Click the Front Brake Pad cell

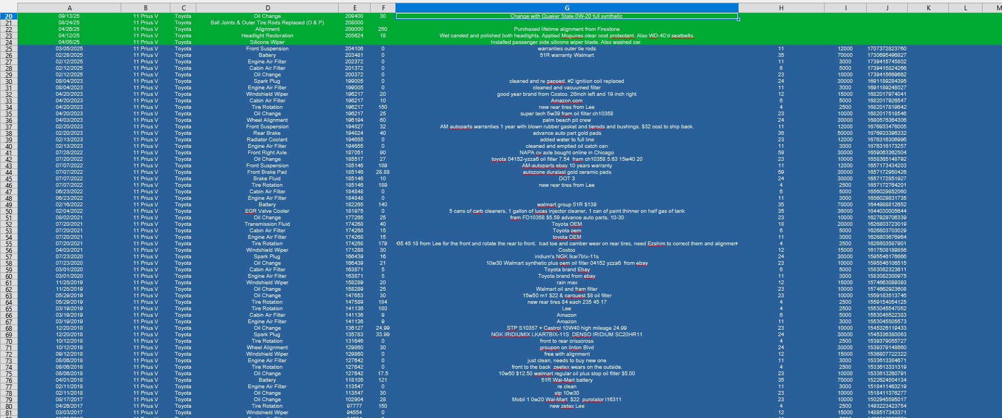[267, 172]
